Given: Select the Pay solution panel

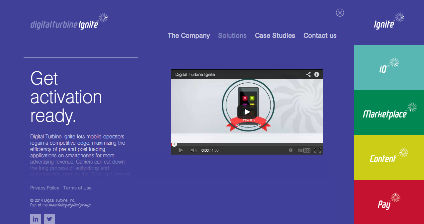Looking at the screenshot, I should click(x=388, y=202).
